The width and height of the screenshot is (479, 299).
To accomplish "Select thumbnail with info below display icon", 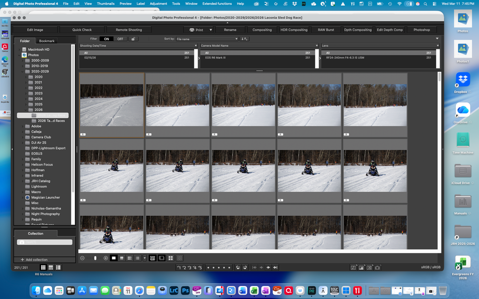I will point(121,258).
